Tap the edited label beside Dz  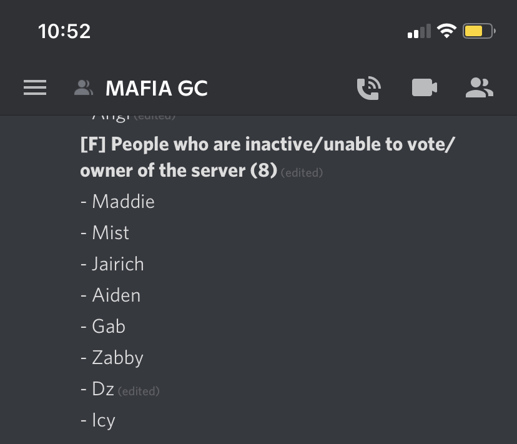pos(139,391)
